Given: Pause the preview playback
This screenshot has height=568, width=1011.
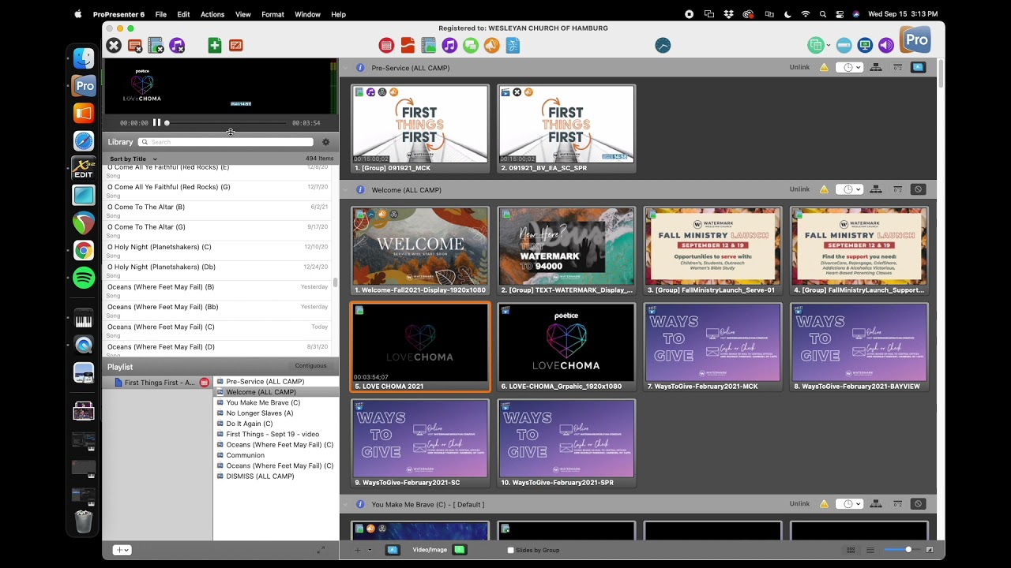Looking at the screenshot, I should pos(156,122).
